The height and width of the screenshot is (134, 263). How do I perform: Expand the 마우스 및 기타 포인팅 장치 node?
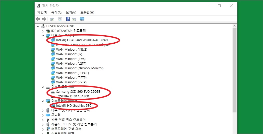pyautogui.click(x=43, y=110)
